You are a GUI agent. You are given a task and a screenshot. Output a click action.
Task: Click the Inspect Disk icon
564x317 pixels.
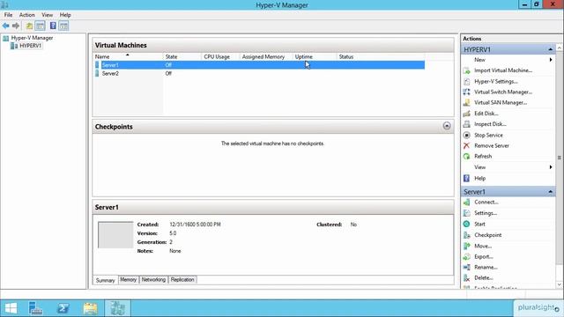(466, 124)
